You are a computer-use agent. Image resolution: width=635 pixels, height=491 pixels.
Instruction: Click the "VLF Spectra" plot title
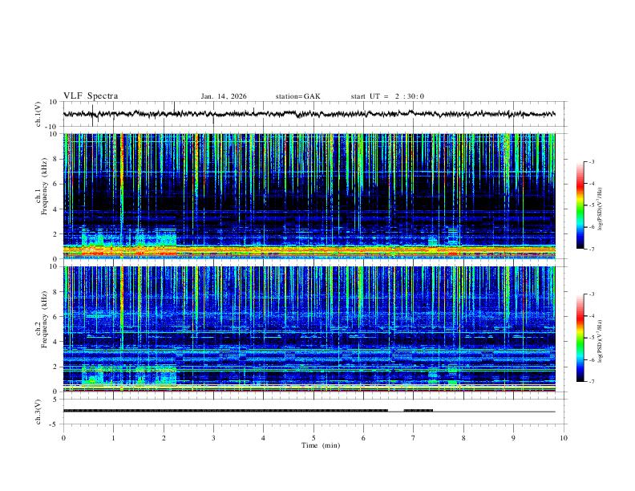[91, 96]
